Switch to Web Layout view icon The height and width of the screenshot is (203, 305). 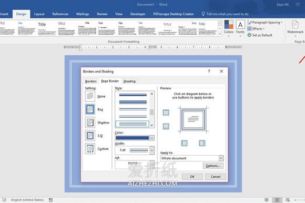point(288,200)
